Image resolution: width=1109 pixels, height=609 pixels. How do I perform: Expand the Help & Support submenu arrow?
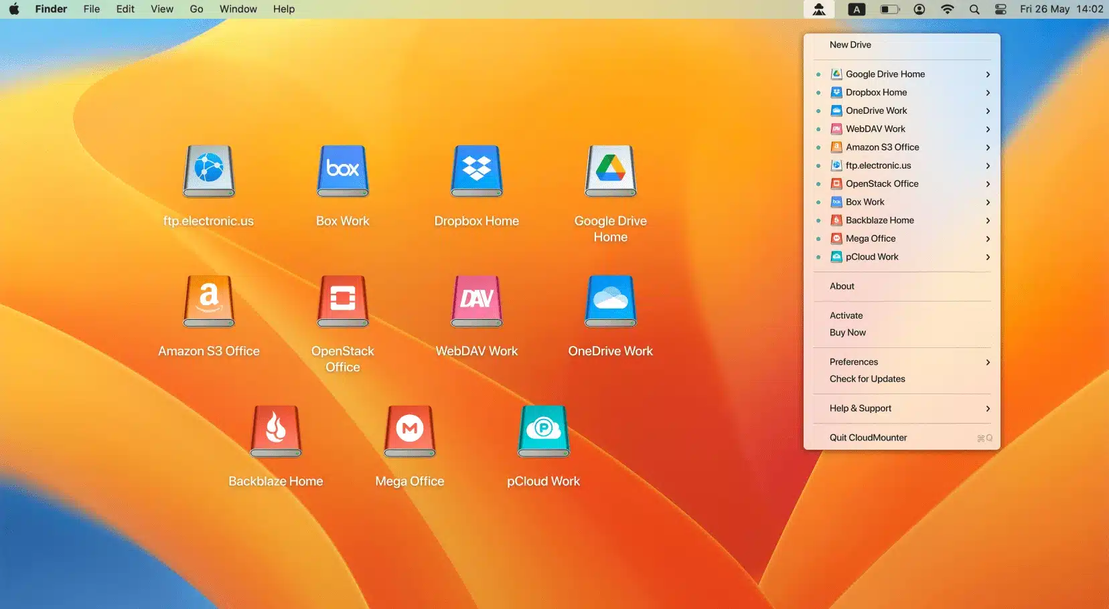click(x=988, y=408)
